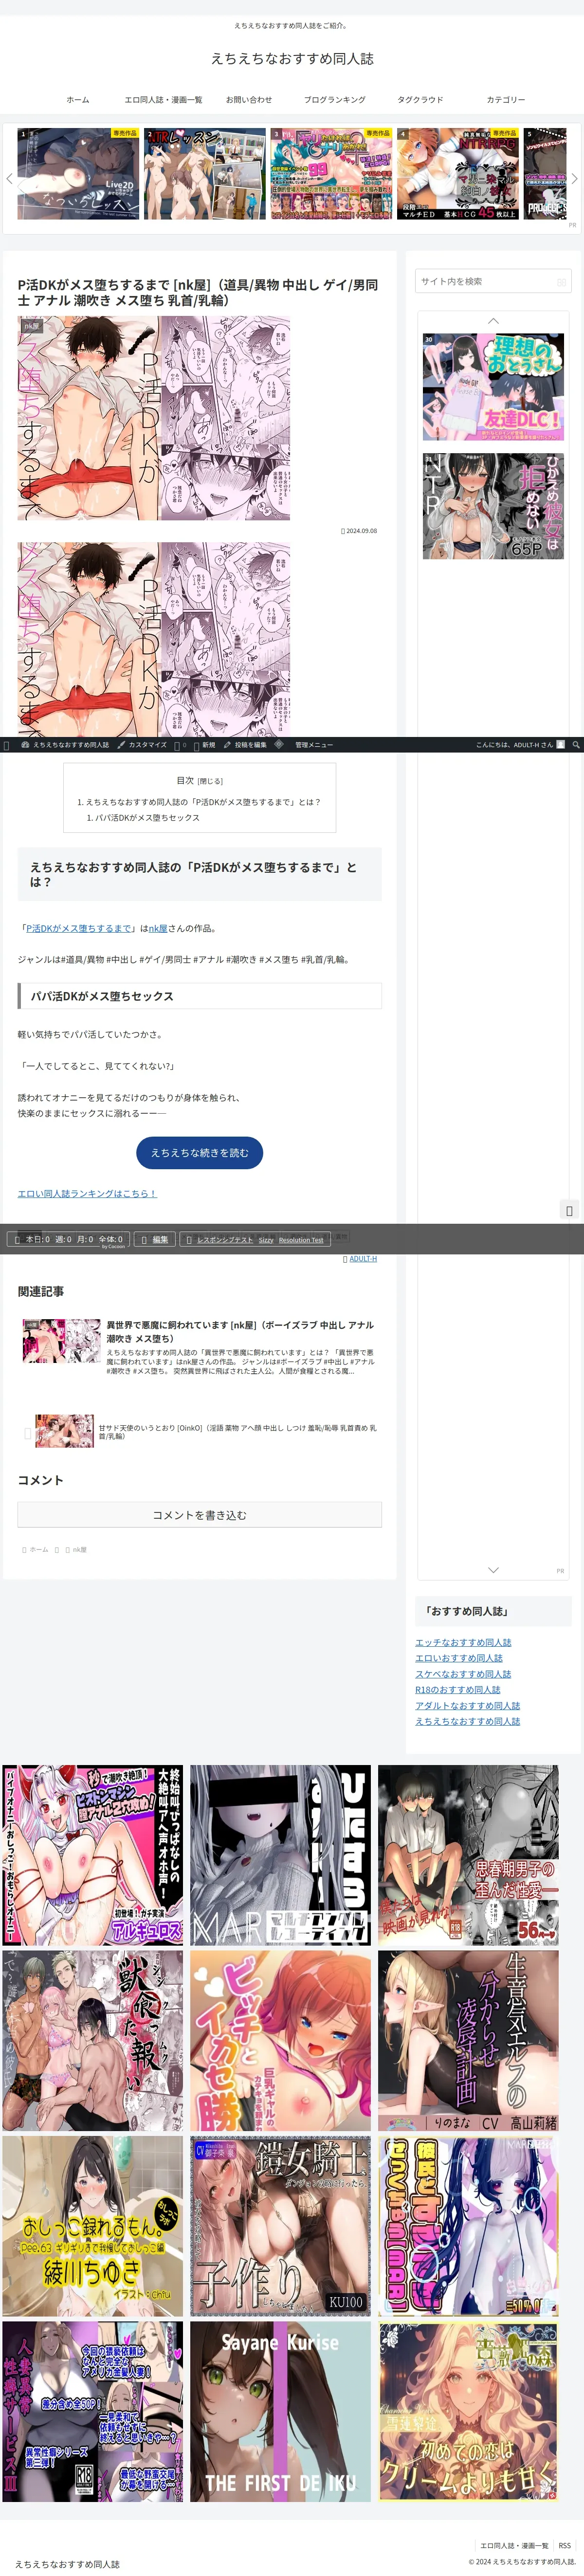Image resolution: width=584 pixels, height=2576 pixels.
Task: Click the scroll-to-top button near the article
Action: tap(569, 1210)
